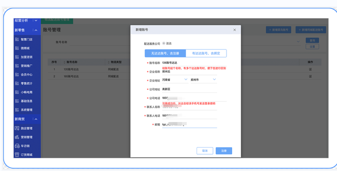The height and width of the screenshot is (171, 337).
Task: Click the 账号管理 page heading
Action: [52, 30]
